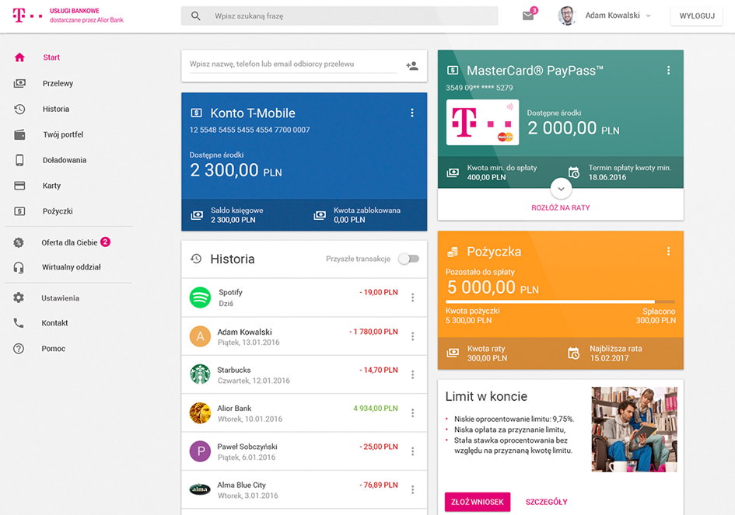Click the alma logo in history
735x515 pixels.
pyautogui.click(x=200, y=489)
